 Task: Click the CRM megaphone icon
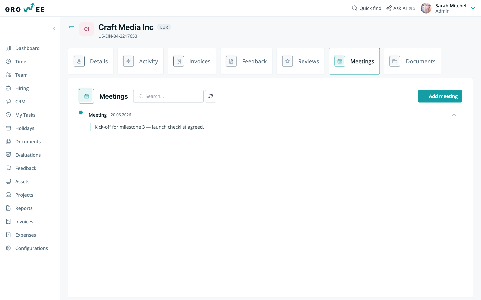coord(8,101)
